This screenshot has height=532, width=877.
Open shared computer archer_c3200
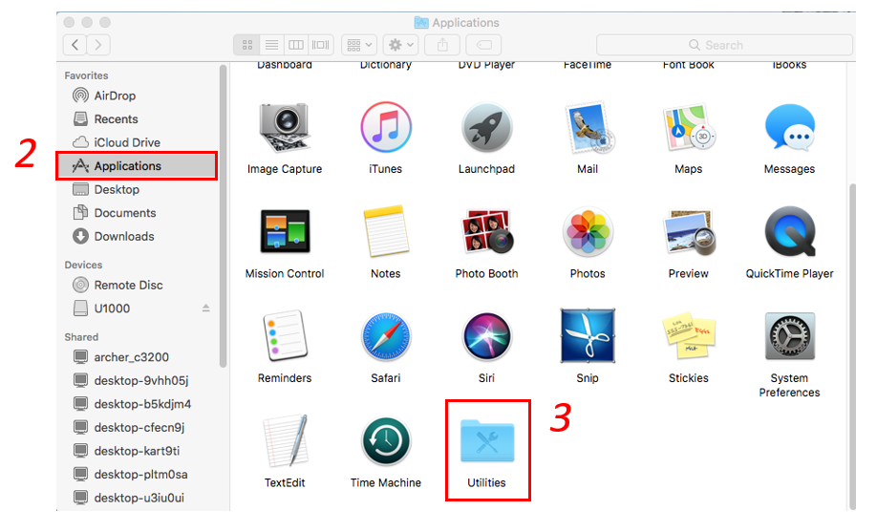137,357
